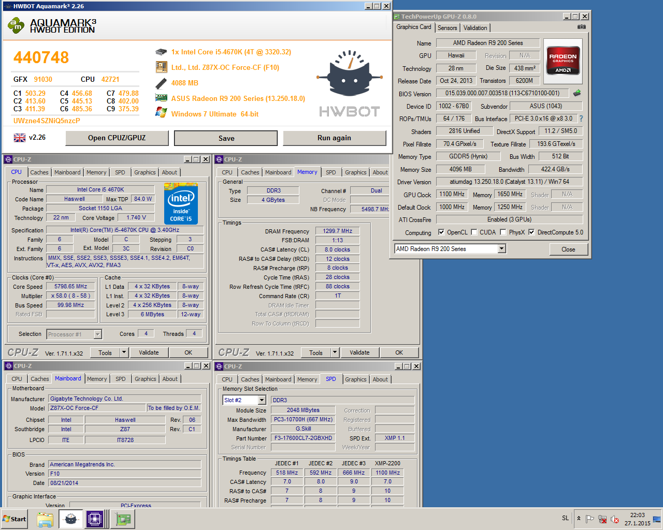This screenshot has height=530, width=663.
Task: Toggle the OpenCL checkbox in GPU-Z
Action: tap(441, 232)
